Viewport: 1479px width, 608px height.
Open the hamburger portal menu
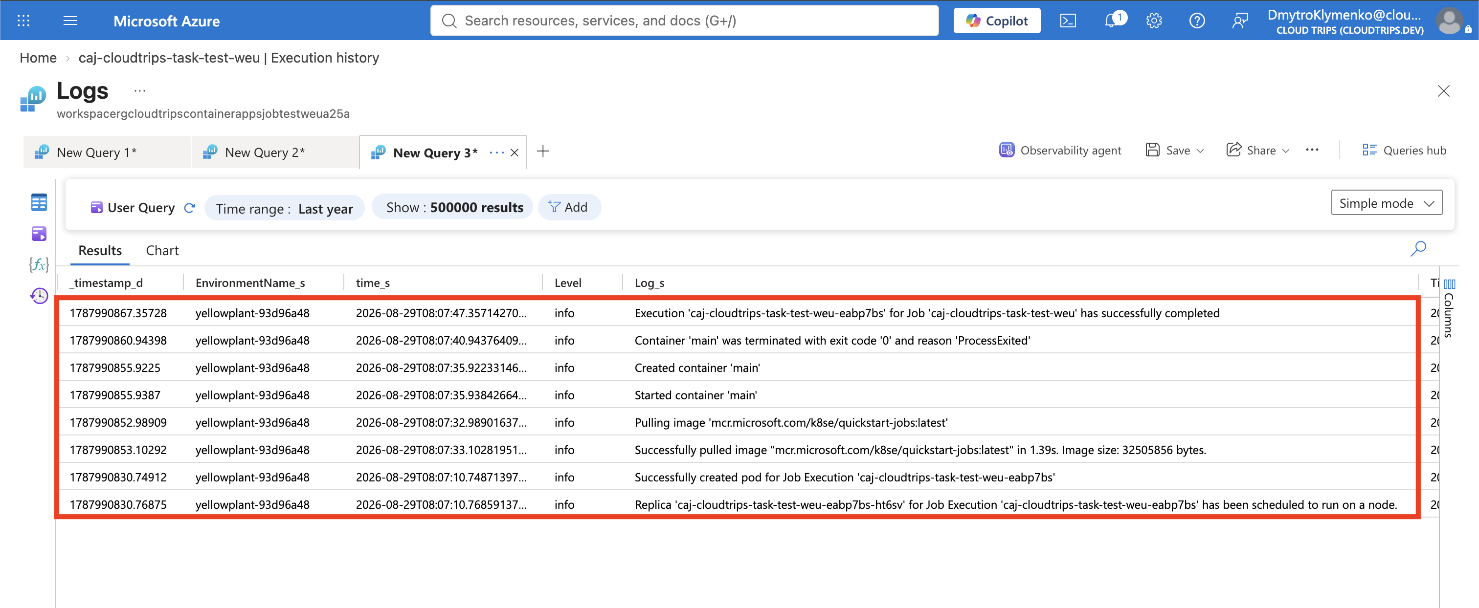pyautogui.click(x=70, y=21)
